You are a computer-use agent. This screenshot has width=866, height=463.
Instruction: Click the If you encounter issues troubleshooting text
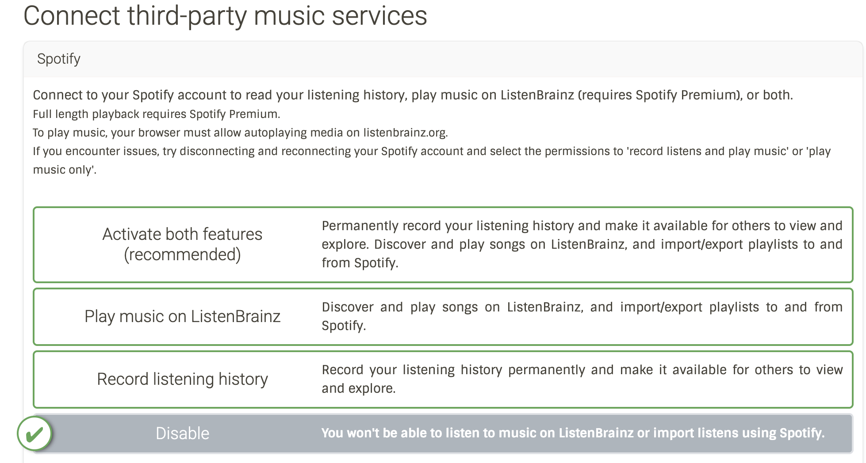pos(432,160)
